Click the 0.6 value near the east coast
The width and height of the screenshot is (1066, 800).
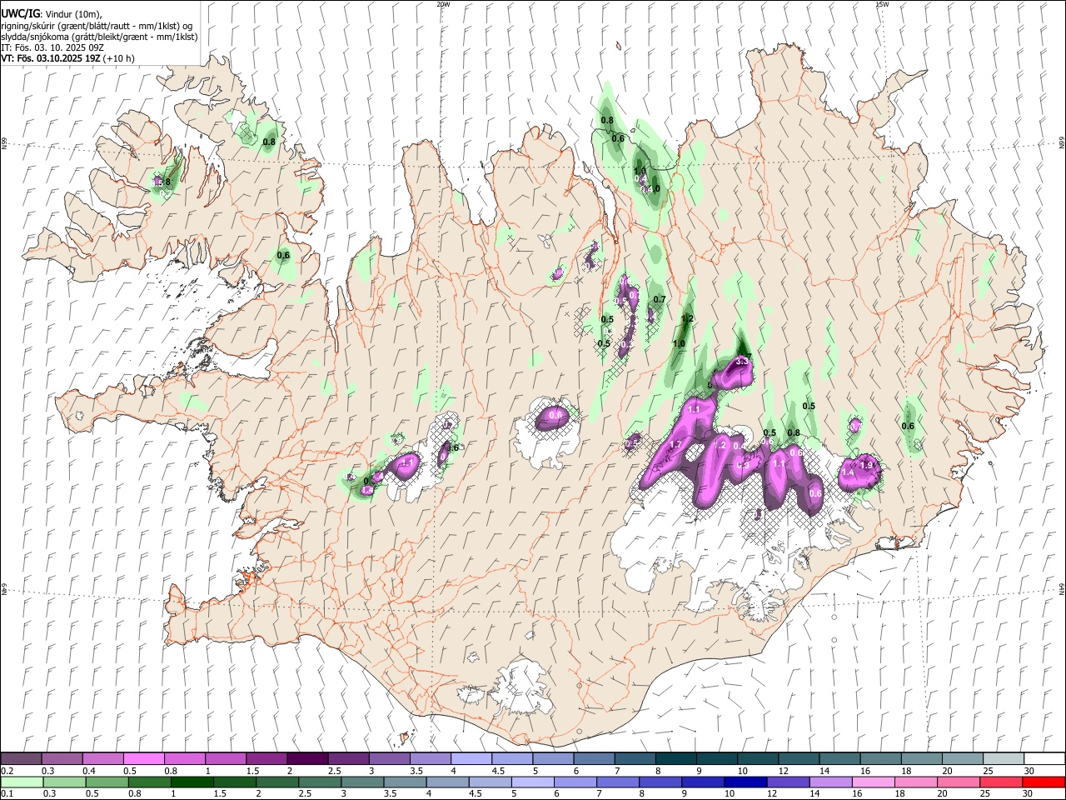(908, 426)
